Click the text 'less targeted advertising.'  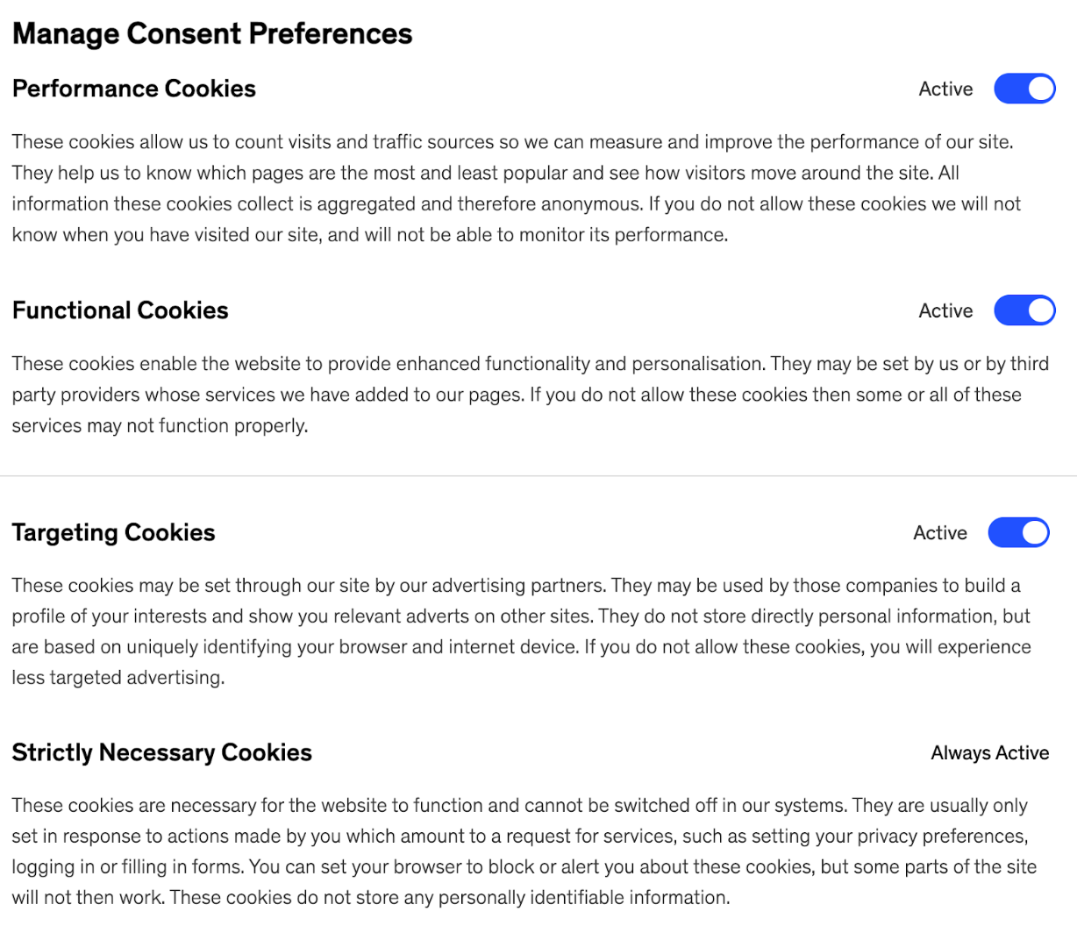coord(118,678)
